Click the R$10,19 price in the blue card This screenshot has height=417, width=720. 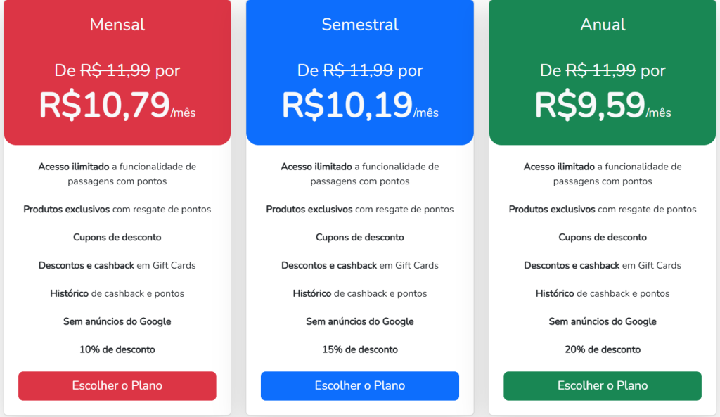pos(347,105)
